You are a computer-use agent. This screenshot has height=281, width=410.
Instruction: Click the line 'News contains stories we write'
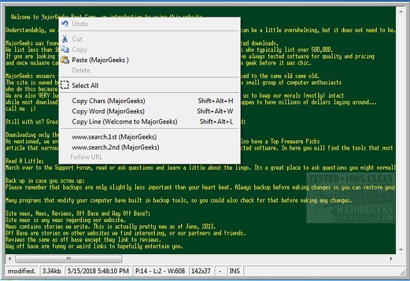[110, 227]
